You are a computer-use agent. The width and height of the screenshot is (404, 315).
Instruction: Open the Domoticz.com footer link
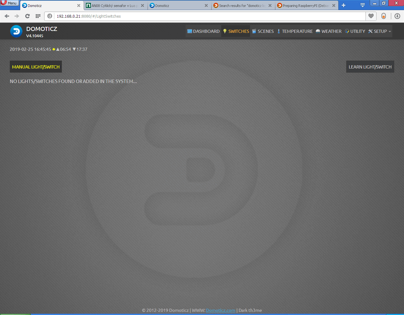[221, 310]
